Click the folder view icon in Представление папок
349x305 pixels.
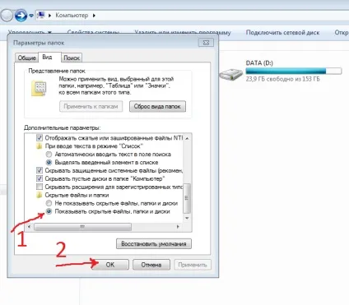(39, 89)
